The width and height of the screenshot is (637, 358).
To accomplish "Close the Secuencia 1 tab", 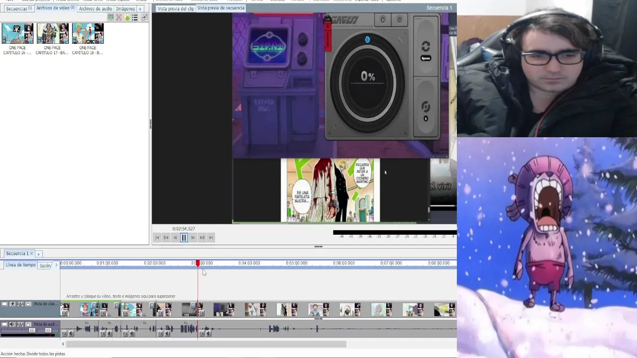I will click(x=31, y=254).
